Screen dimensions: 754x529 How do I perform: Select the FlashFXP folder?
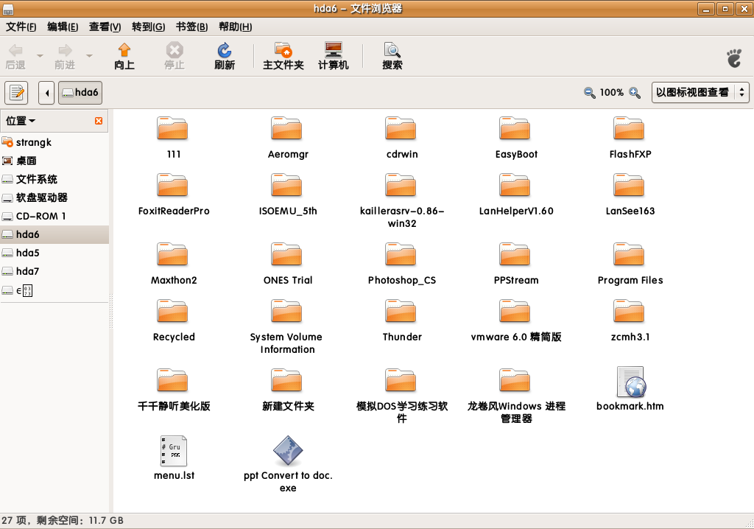629,128
